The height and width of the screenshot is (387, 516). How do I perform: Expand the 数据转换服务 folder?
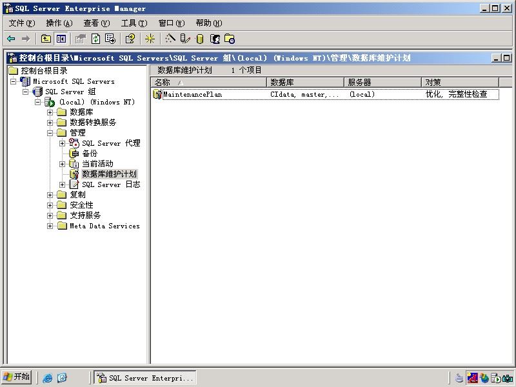click(x=50, y=123)
